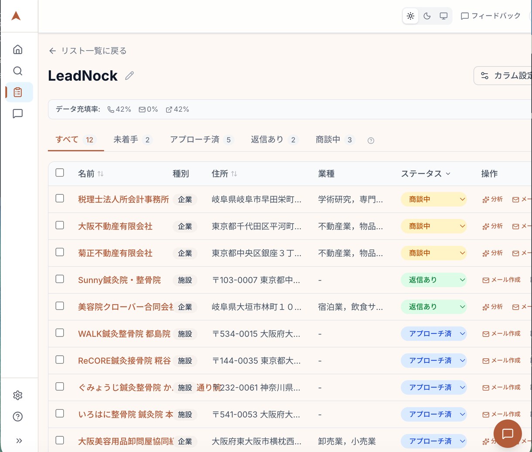Go back via リスト一覧に戻る link
The height and width of the screenshot is (452, 532).
(x=88, y=51)
